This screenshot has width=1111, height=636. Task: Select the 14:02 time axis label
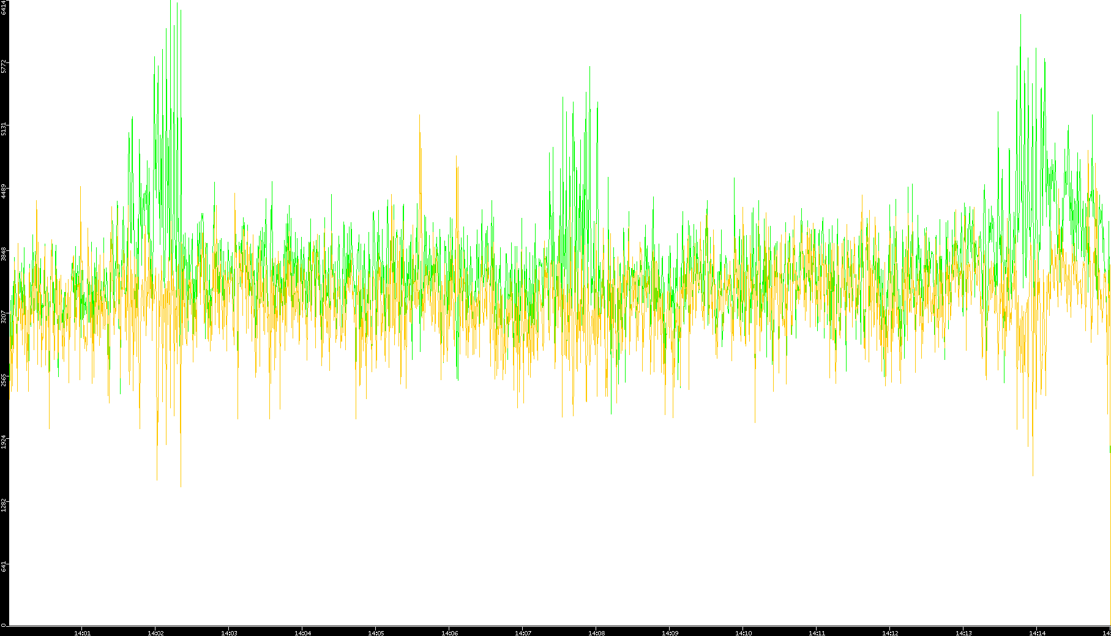coord(155,633)
